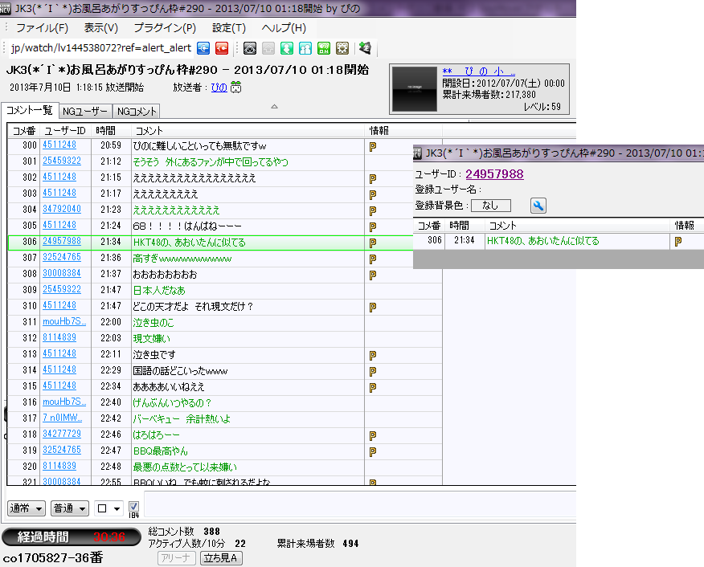Open user ID 24957988 link in popup
This screenshot has width=704, height=567.
click(x=494, y=173)
